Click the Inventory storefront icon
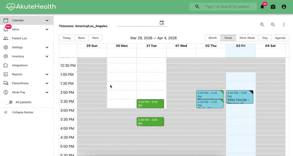293x156 pixels. tap(6, 56)
